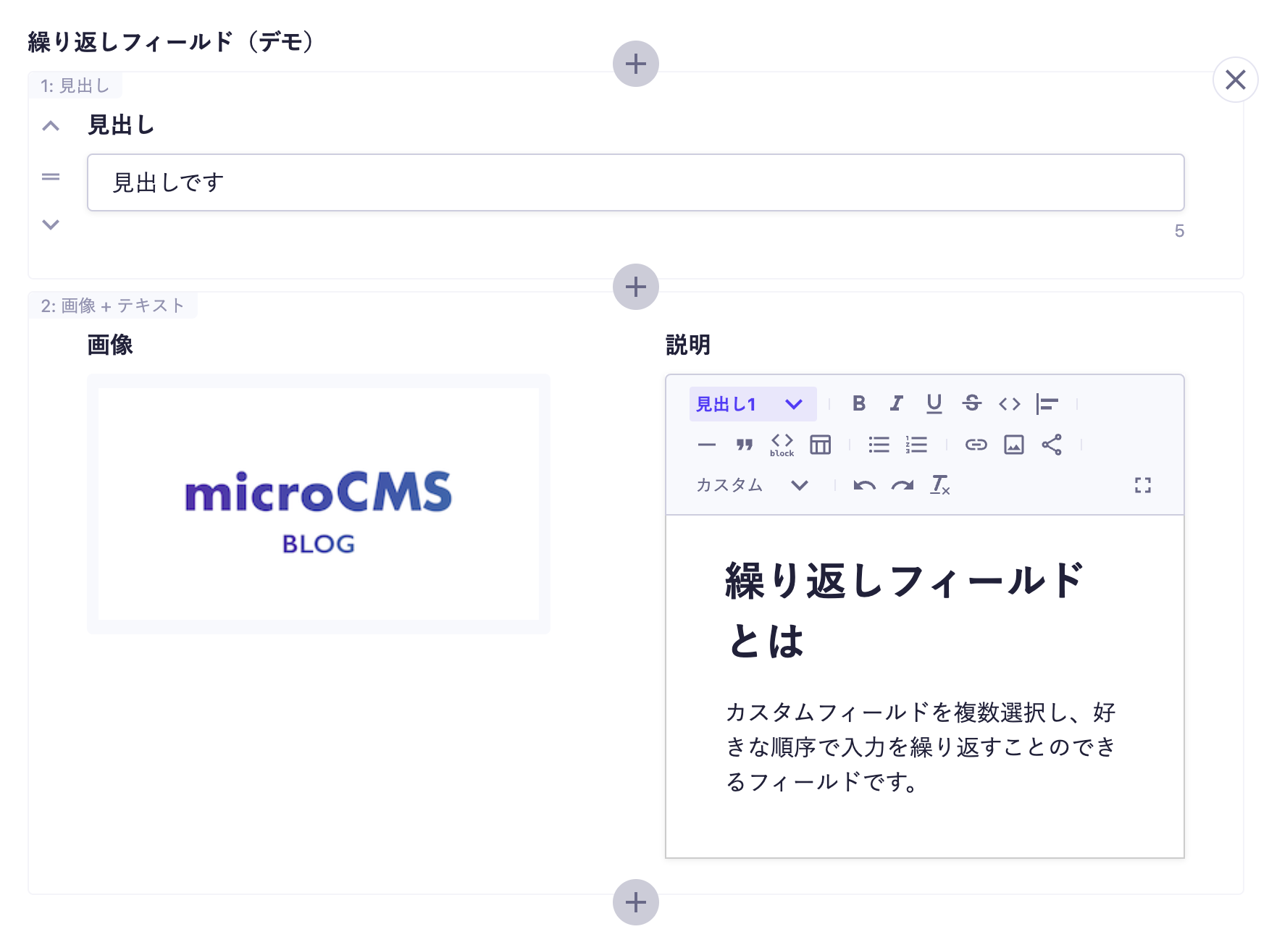Grab the drag handle of 見出し field
This screenshot has width=1269, height=937.
click(x=51, y=177)
